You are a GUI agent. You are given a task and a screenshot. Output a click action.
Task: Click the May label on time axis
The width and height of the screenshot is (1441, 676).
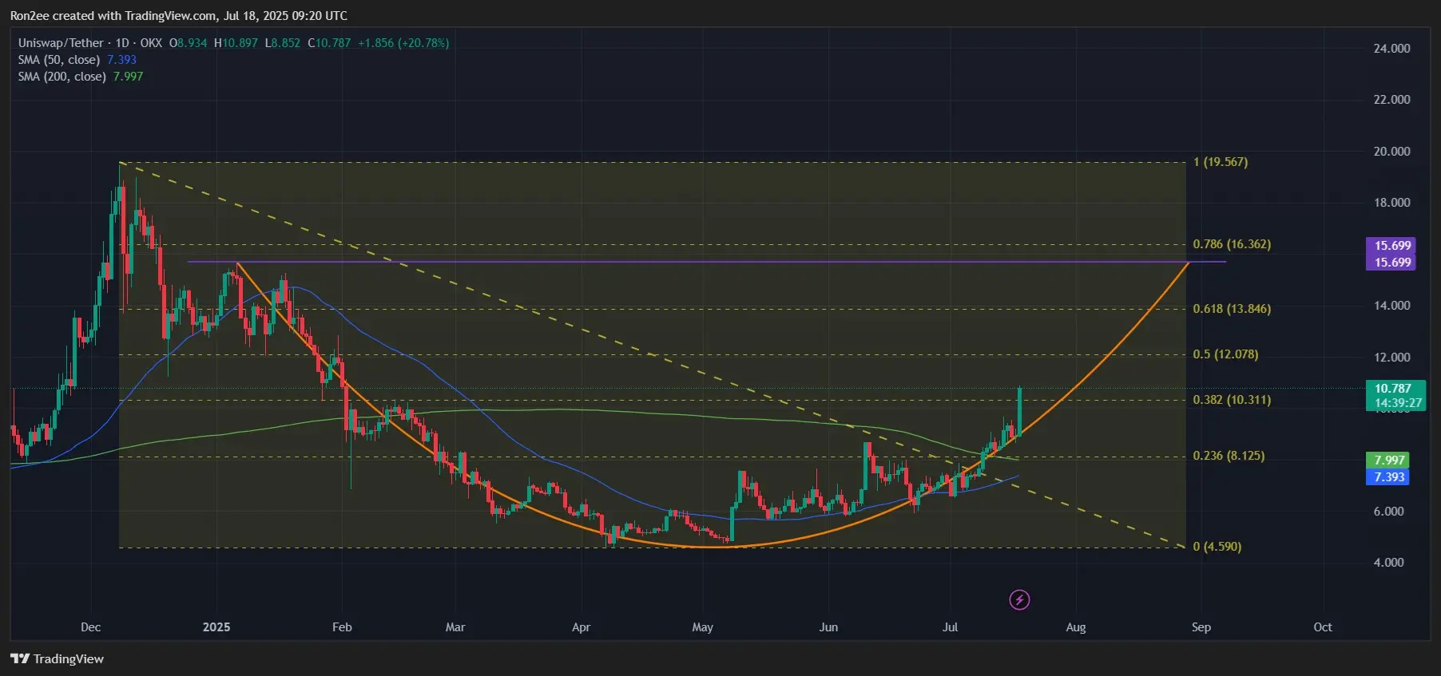pos(703,627)
